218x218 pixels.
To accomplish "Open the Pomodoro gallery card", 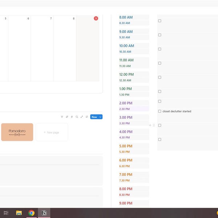I will [x=17, y=132].
